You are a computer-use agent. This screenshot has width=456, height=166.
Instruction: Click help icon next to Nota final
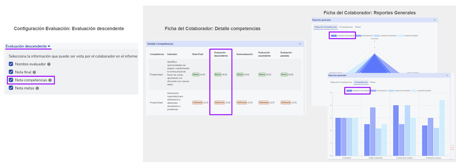pos(34,72)
